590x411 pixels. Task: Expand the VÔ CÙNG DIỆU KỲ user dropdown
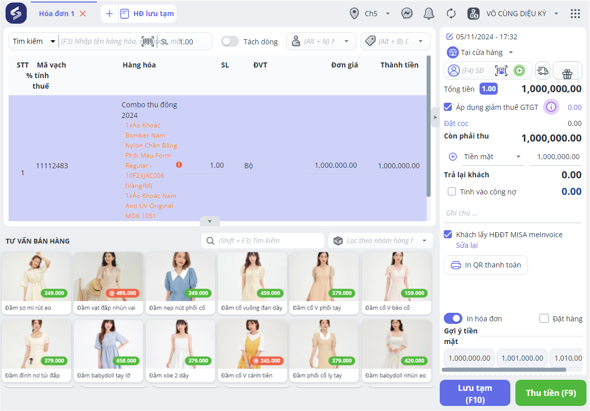[x=556, y=14]
